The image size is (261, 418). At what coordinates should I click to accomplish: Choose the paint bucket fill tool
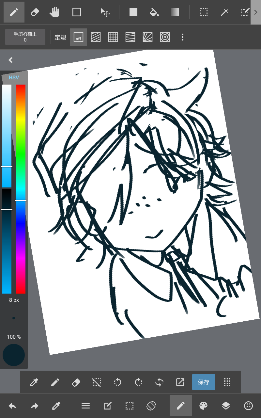(154, 12)
